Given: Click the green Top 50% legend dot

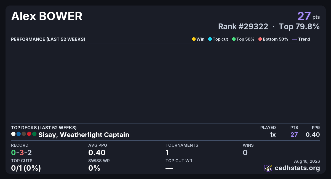Looking at the screenshot, I should click(x=234, y=39).
